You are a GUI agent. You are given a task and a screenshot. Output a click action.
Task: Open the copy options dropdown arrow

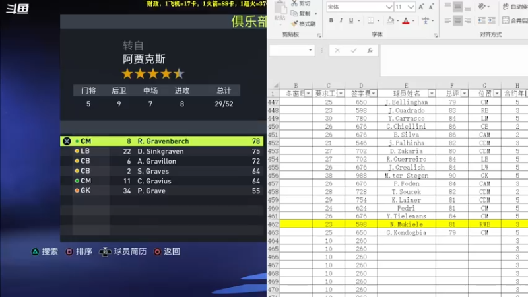[x=316, y=13]
